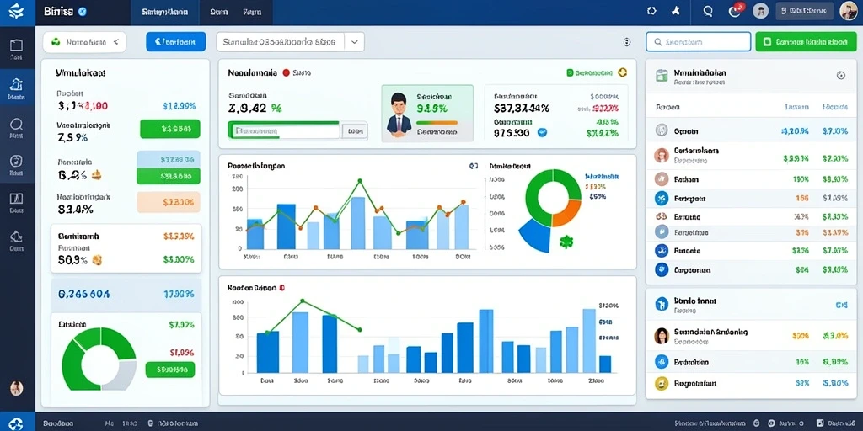Viewport: 863px width, 431px height.
Task: Click the magnifier icon in left sidebar
Action: 16,124
